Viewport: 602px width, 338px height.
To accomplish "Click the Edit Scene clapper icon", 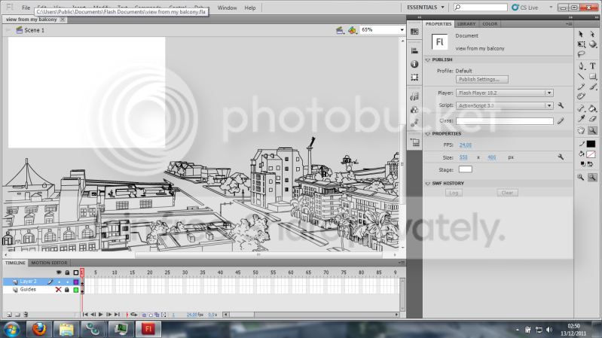I will 339,30.
